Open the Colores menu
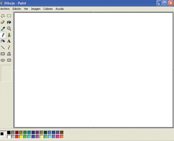This screenshot has height=141, width=174. 48,9
